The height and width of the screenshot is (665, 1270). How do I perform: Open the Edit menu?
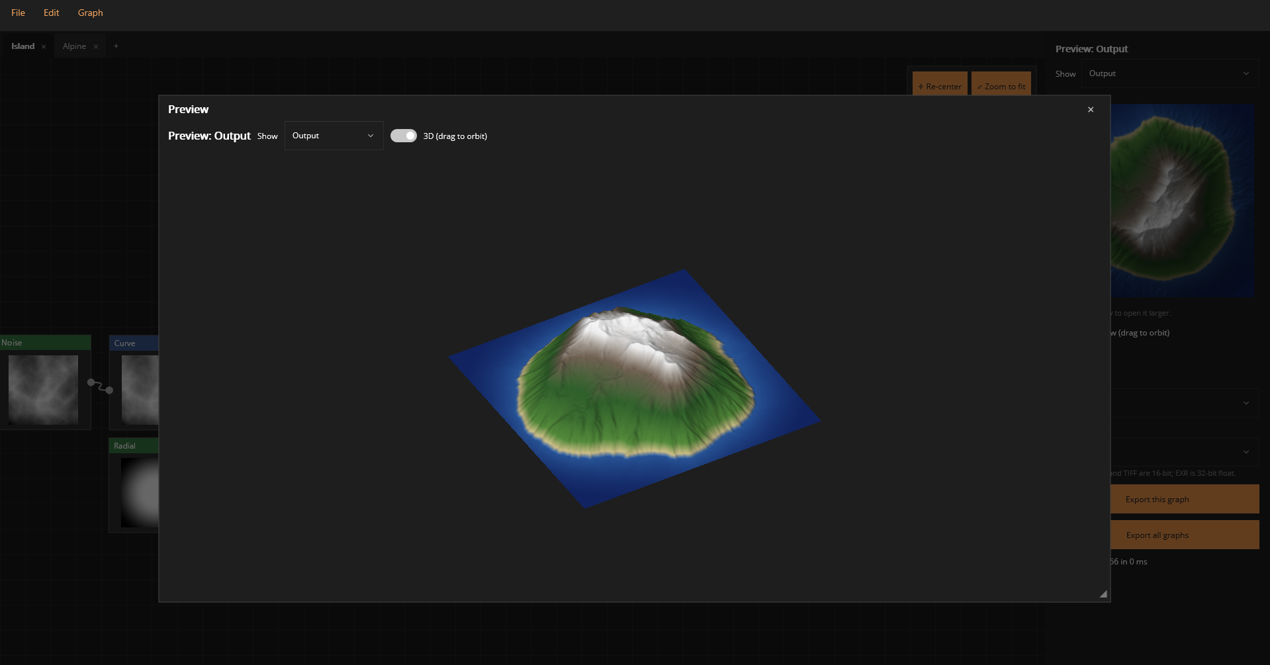[52, 13]
